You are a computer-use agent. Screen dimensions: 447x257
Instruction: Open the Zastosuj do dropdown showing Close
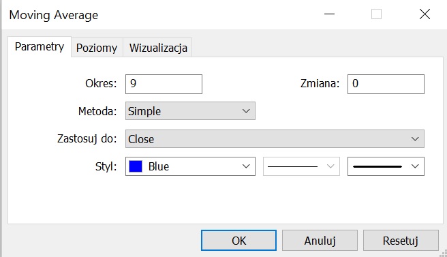(x=275, y=138)
